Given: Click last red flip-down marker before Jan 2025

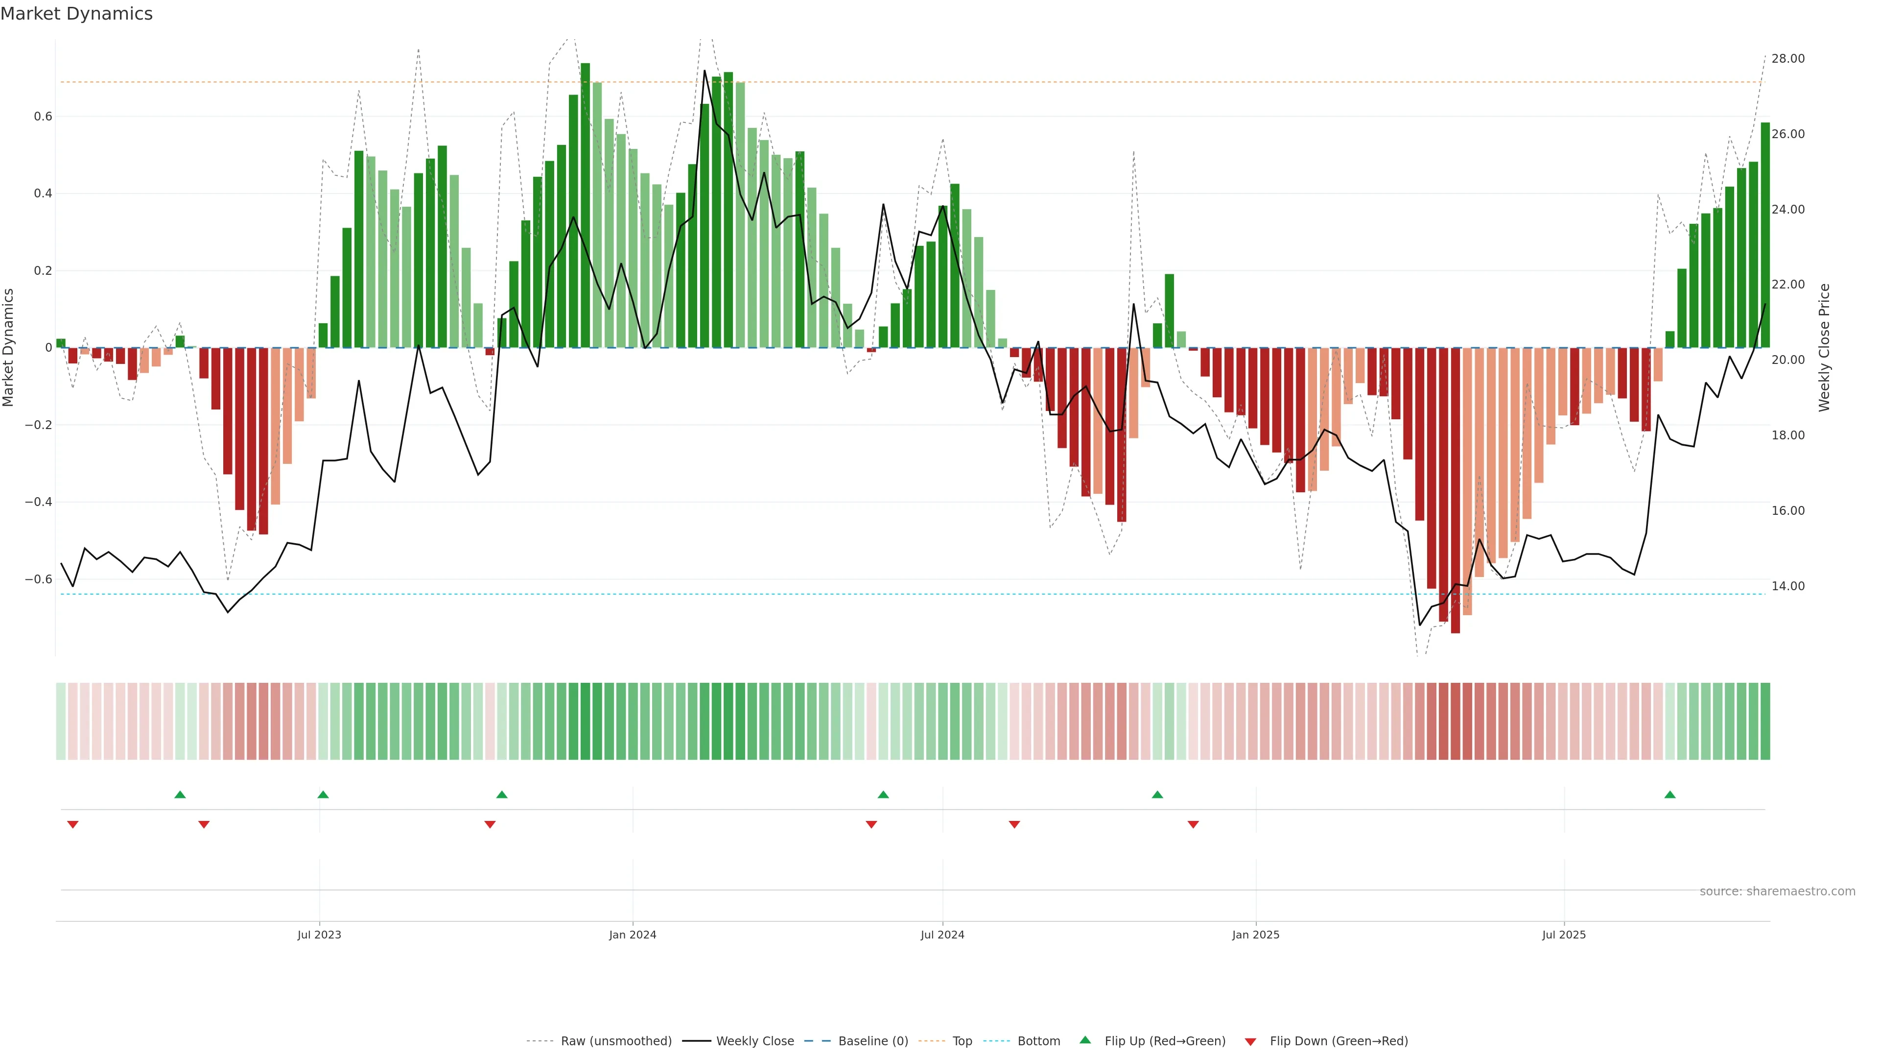Looking at the screenshot, I should click(x=1193, y=824).
